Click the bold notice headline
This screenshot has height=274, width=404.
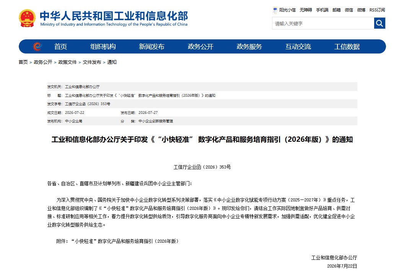click(x=202, y=139)
